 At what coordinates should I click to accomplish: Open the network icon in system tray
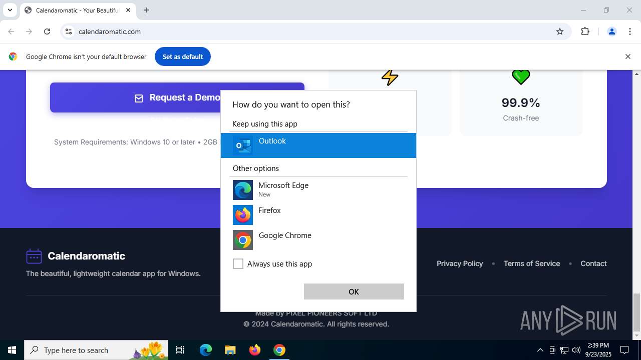pyautogui.click(x=564, y=350)
